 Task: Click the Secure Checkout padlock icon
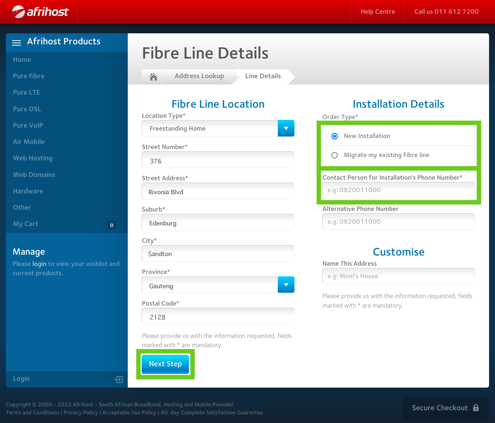(476, 408)
